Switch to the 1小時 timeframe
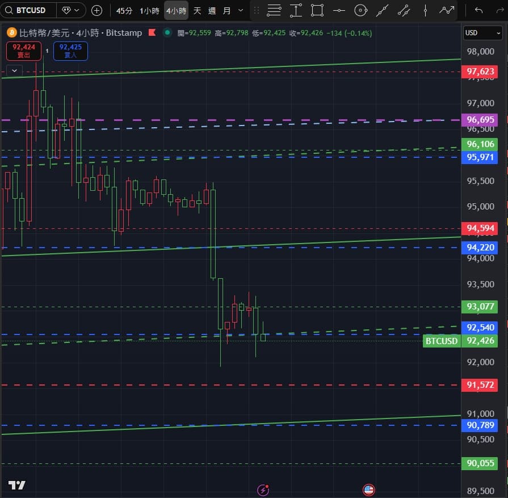This screenshot has width=508, height=498. click(149, 11)
